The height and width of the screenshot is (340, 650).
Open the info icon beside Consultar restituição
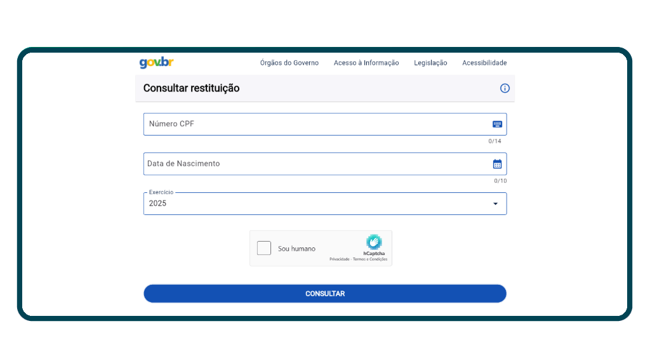[505, 88]
